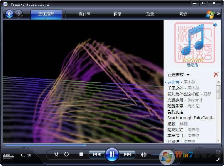Close the Media Player window

(214, 3)
